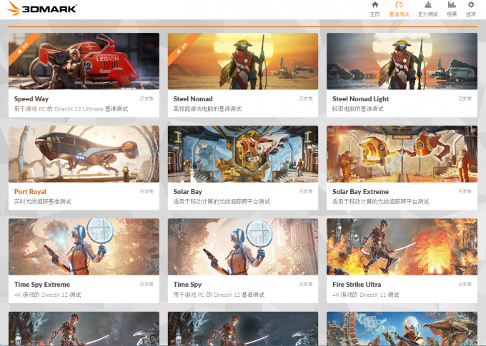Click the Speed Way title

pyautogui.click(x=31, y=99)
